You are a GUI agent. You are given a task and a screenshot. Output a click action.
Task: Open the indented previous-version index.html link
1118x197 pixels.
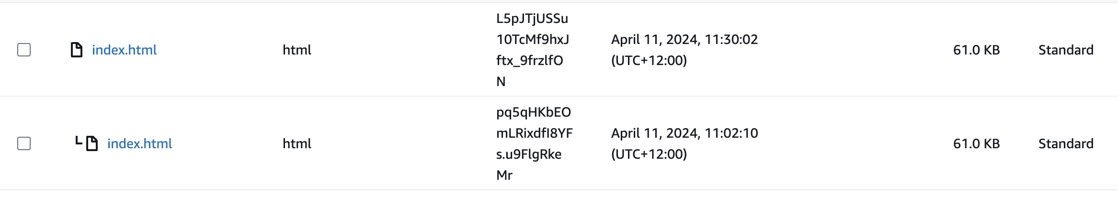pyautogui.click(x=139, y=143)
